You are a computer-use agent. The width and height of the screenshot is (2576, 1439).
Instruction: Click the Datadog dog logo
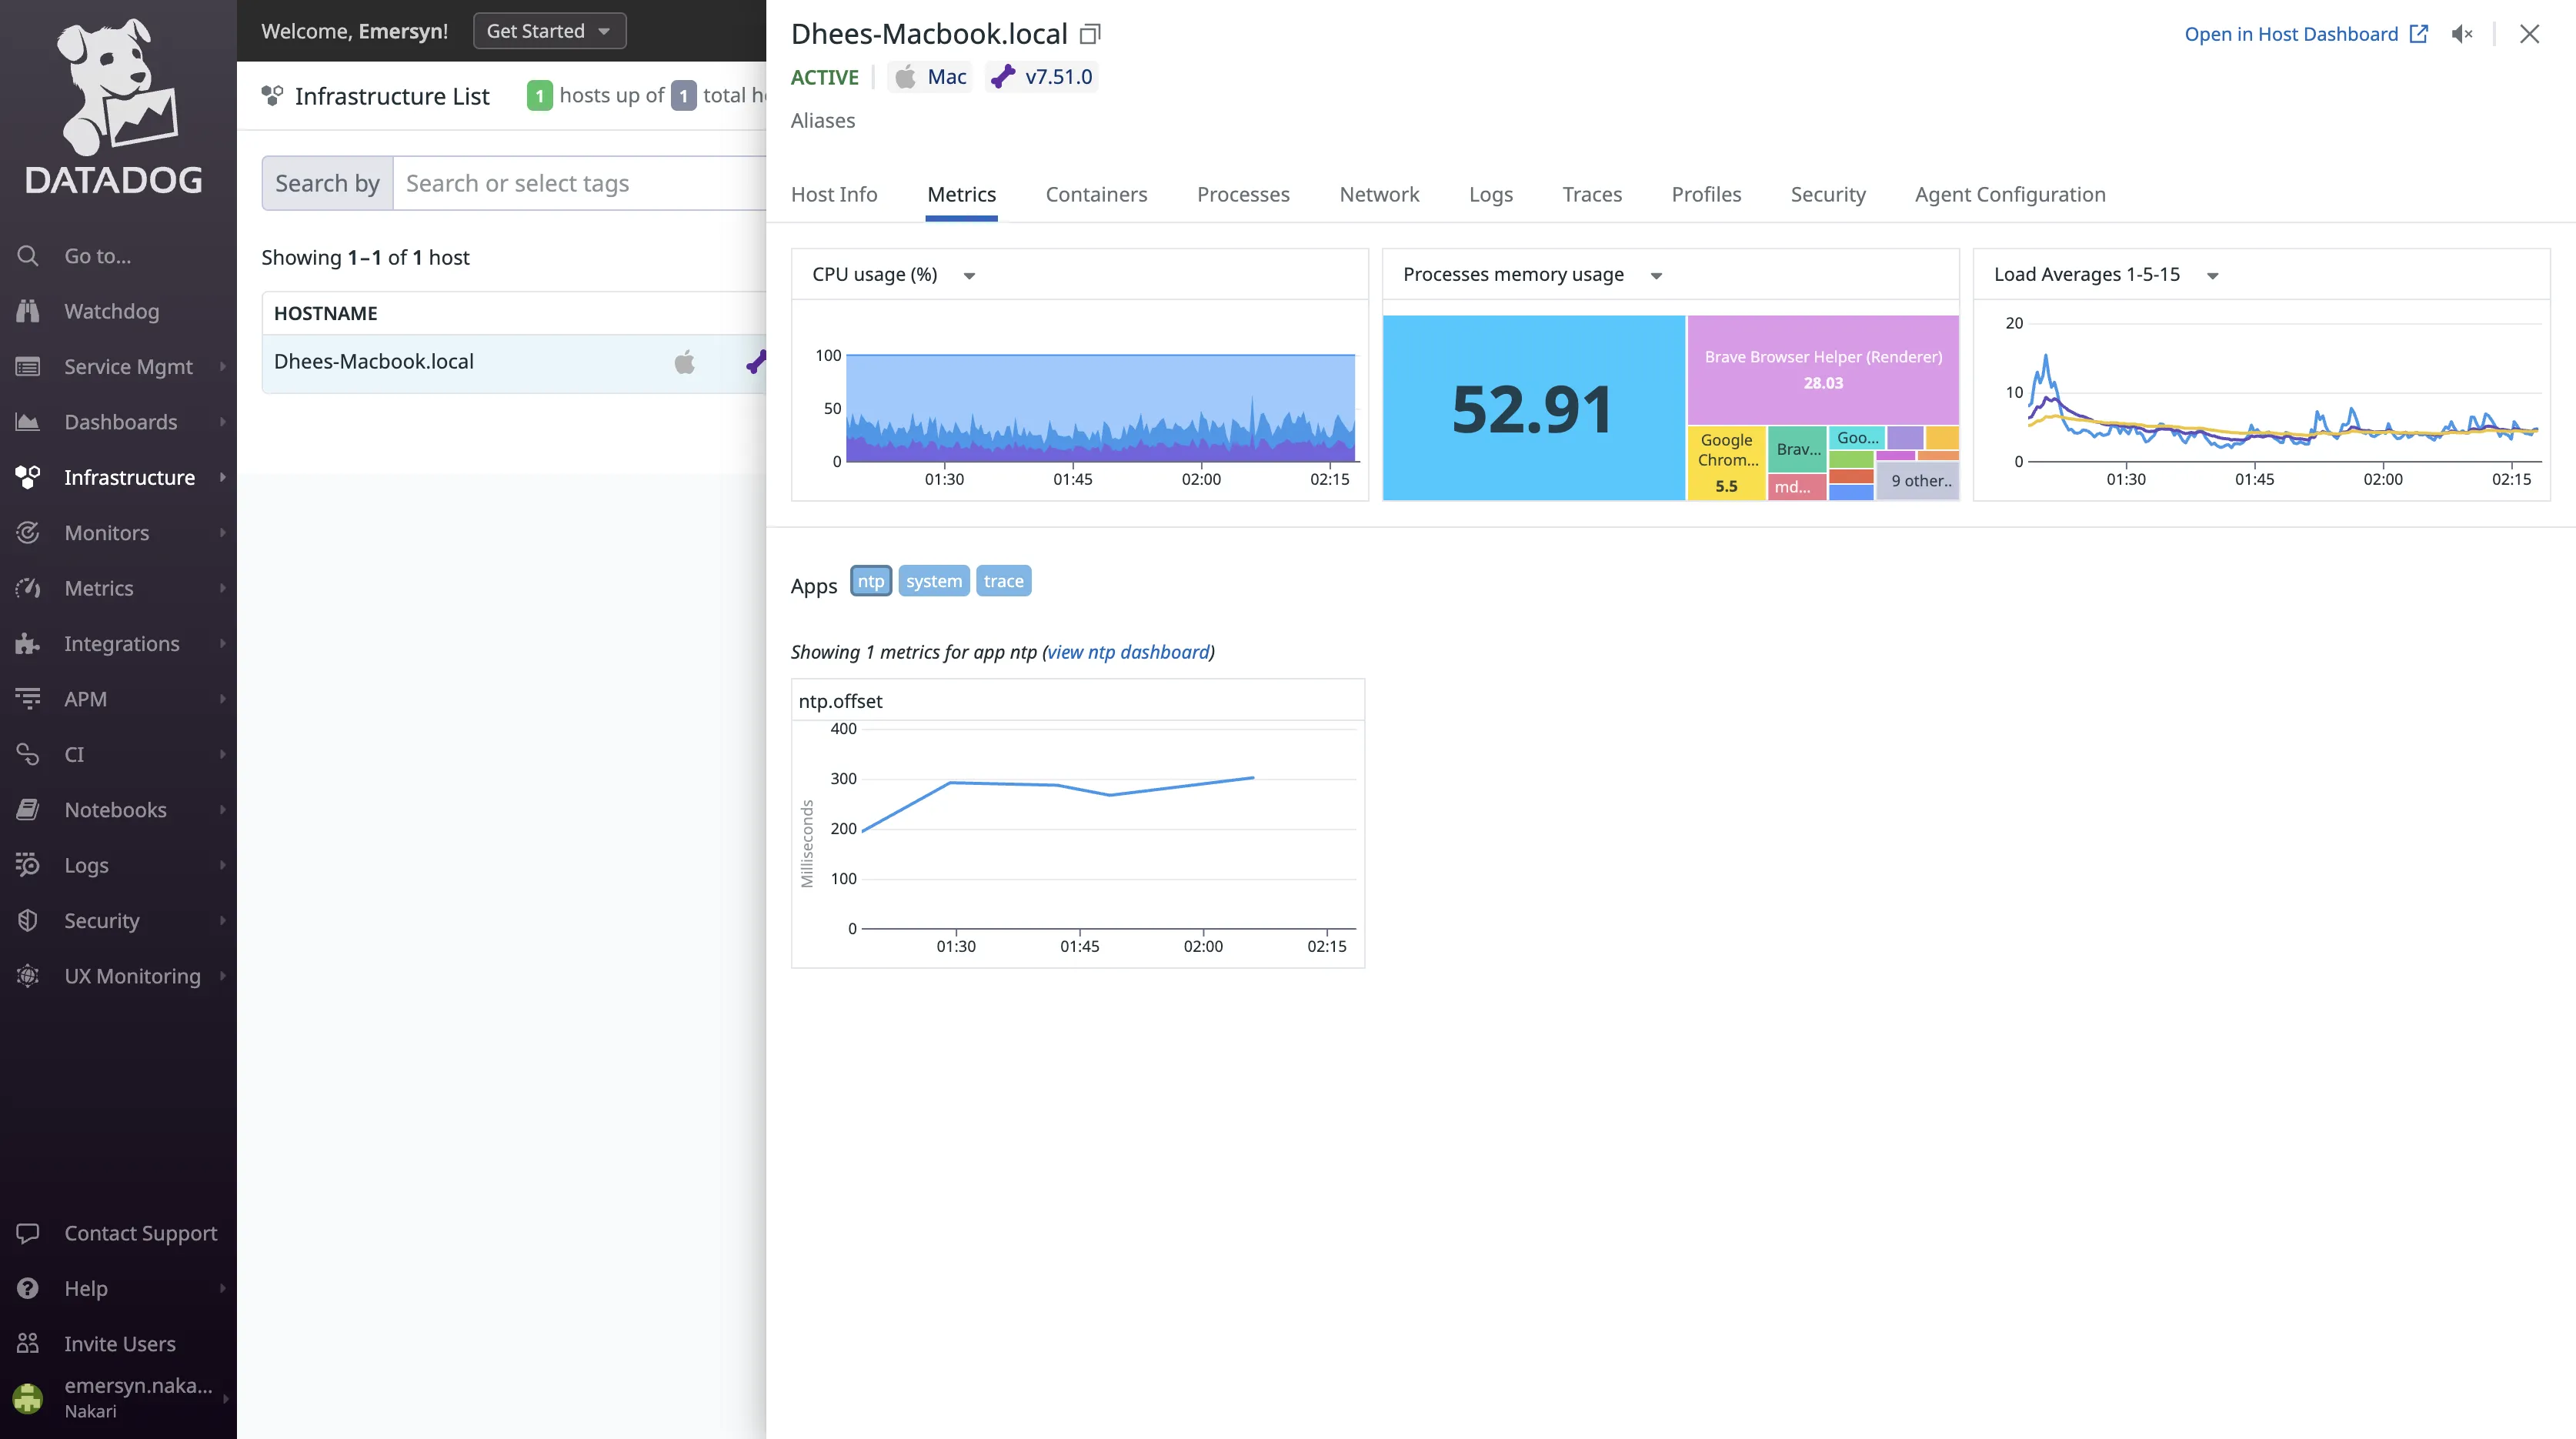tap(115, 88)
